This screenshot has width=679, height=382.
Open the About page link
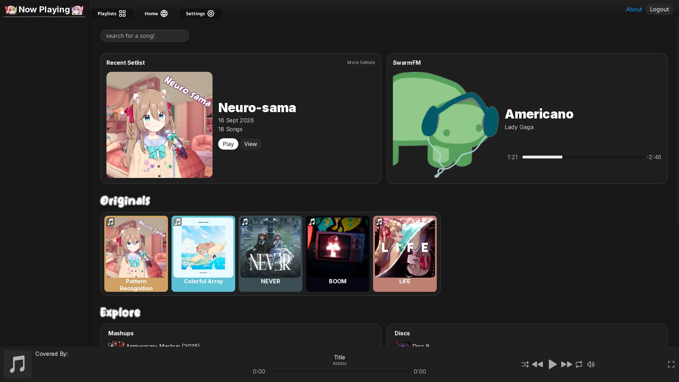(634, 9)
